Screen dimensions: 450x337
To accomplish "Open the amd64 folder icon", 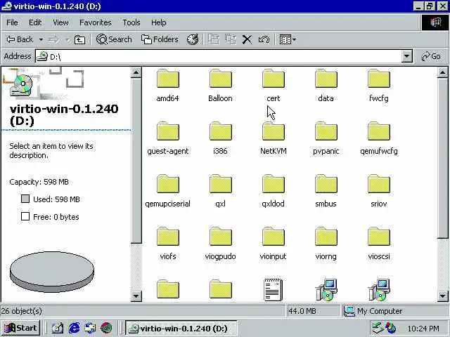I will [168, 78].
